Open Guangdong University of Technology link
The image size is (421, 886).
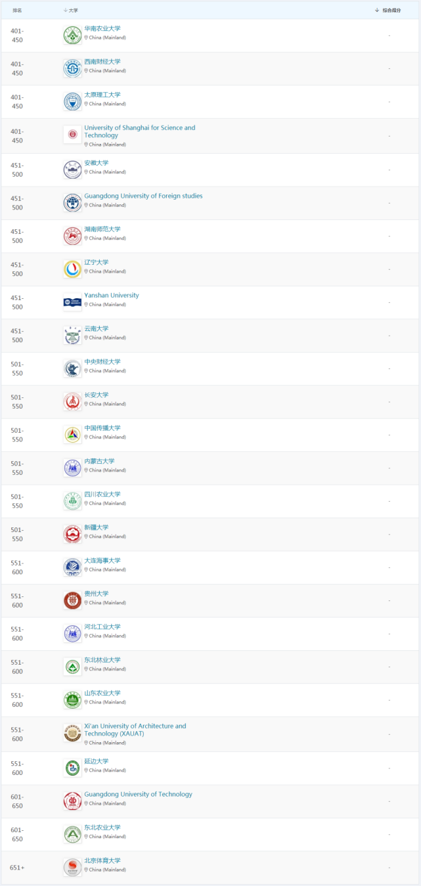[x=138, y=794]
